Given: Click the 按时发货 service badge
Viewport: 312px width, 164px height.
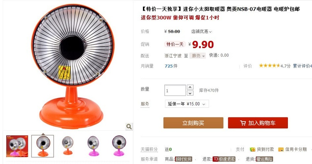Looking at the screenshot, I should click(183, 159).
